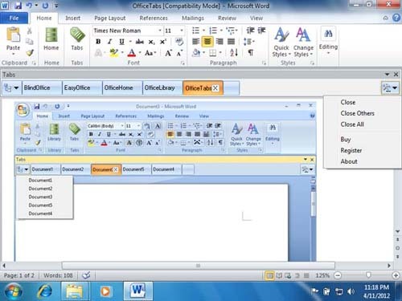Image resolution: width=402 pixels, height=301 pixels.
Task: Toggle Show/Hide paragraph marks
Action: tap(251, 53)
